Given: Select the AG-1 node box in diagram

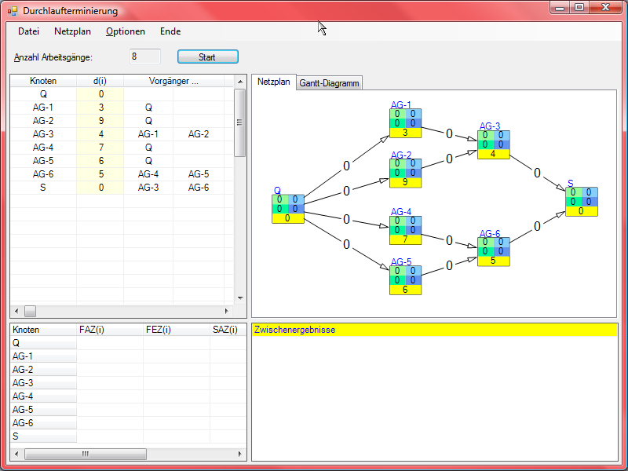Looking at the screenshot, I should point(405,122).
